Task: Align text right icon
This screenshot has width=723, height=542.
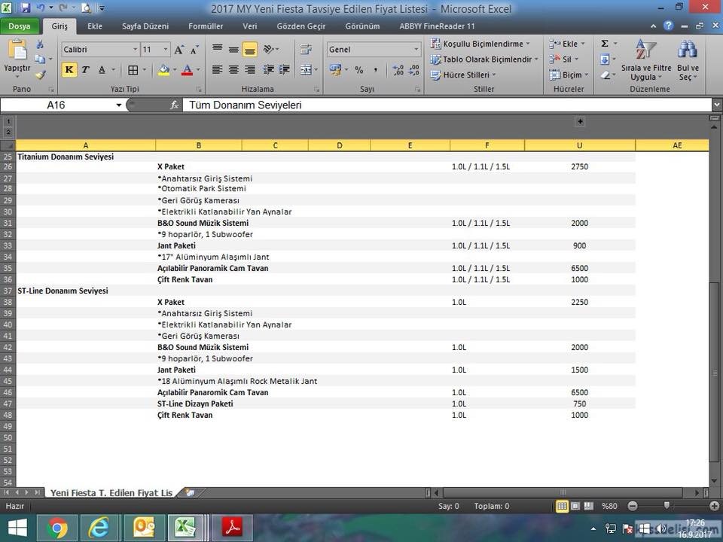Action: 250,69
